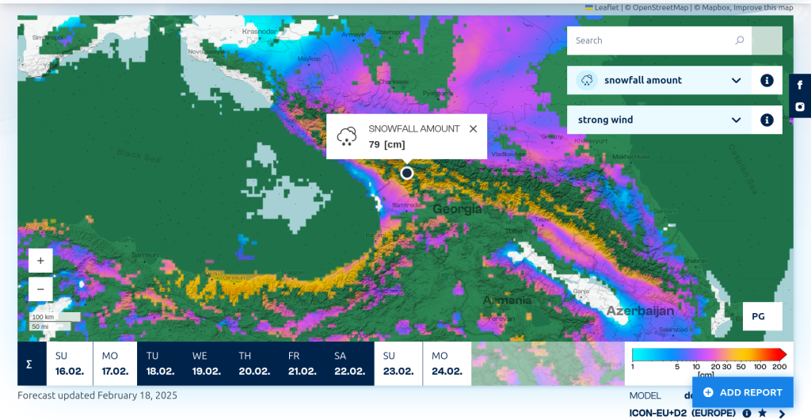
Task: Click the Krasnodar city label
Action: [260, 32]
